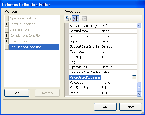Select FormulaCondition in Members list
145x115 pixels.
34,24
